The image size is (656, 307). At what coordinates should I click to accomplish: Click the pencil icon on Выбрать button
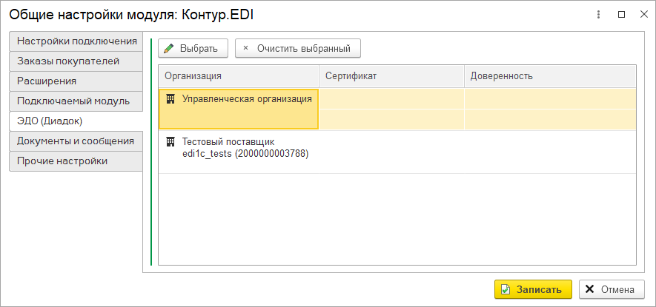click(x=168, y=48)
